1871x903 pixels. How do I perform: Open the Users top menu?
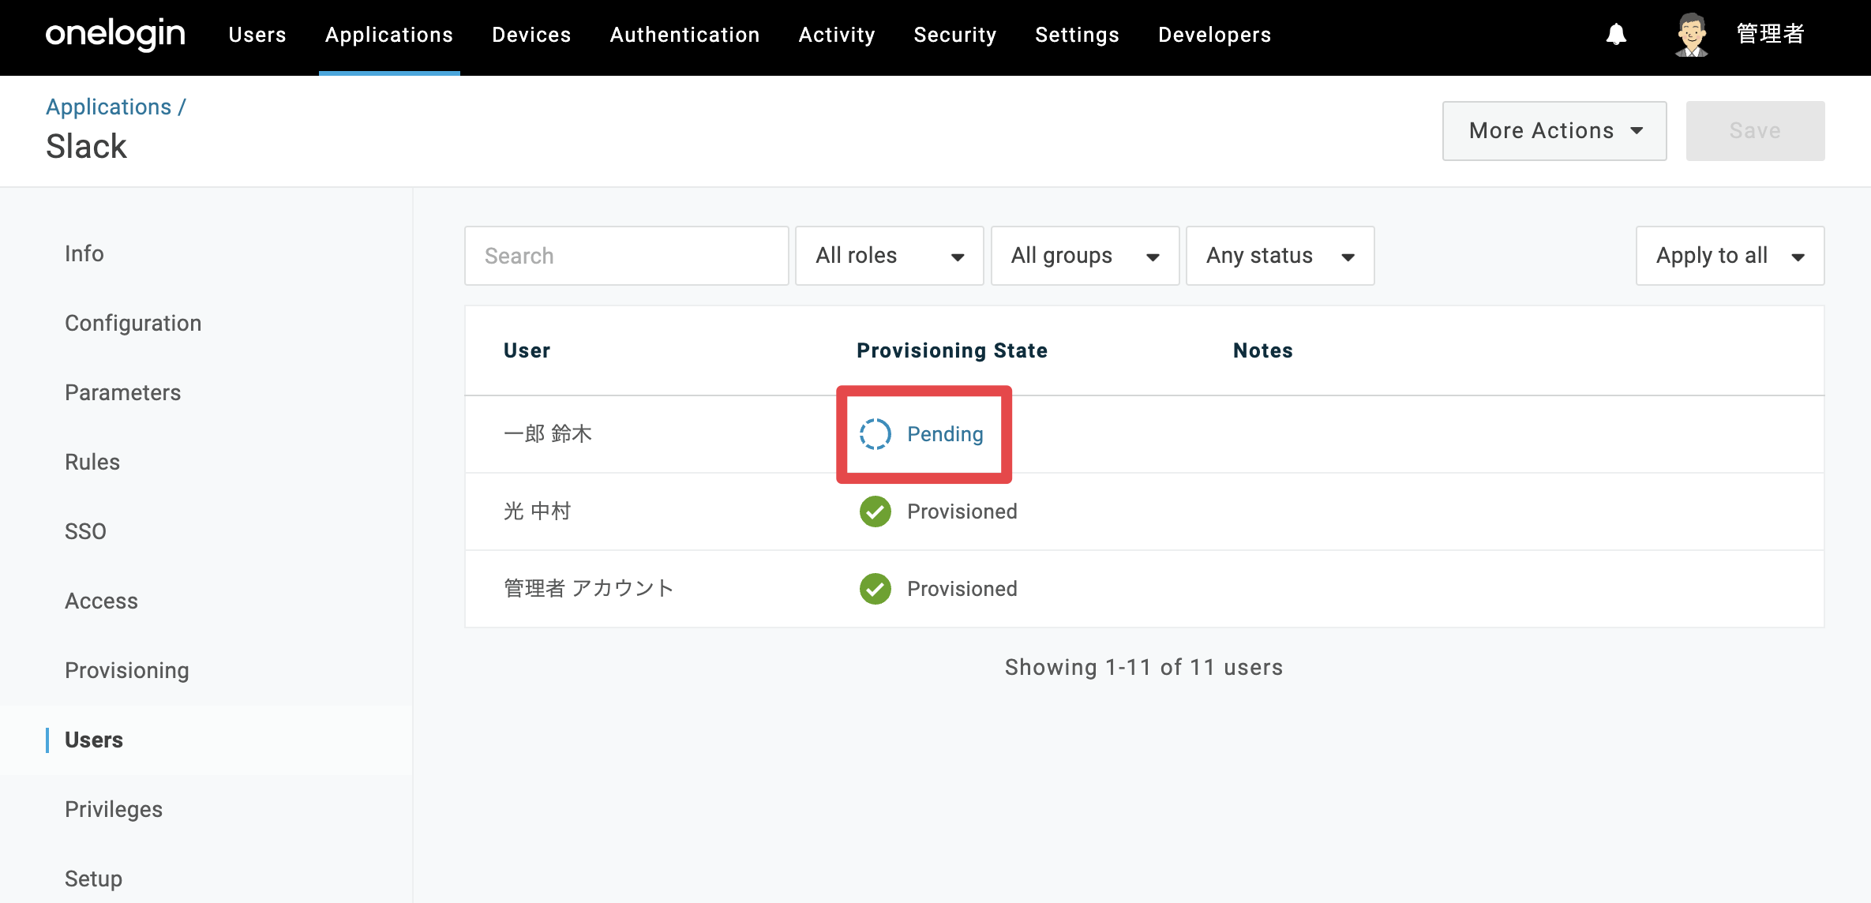pyautogui.click(x=257, y=35)
